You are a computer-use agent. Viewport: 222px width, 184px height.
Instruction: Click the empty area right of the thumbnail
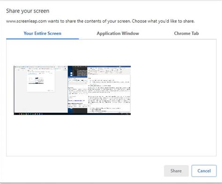173,90
